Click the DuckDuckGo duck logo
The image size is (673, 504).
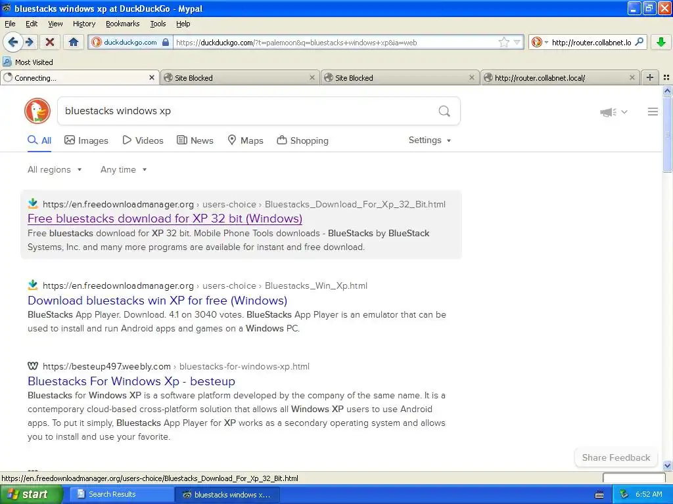(x=37, y=111)
